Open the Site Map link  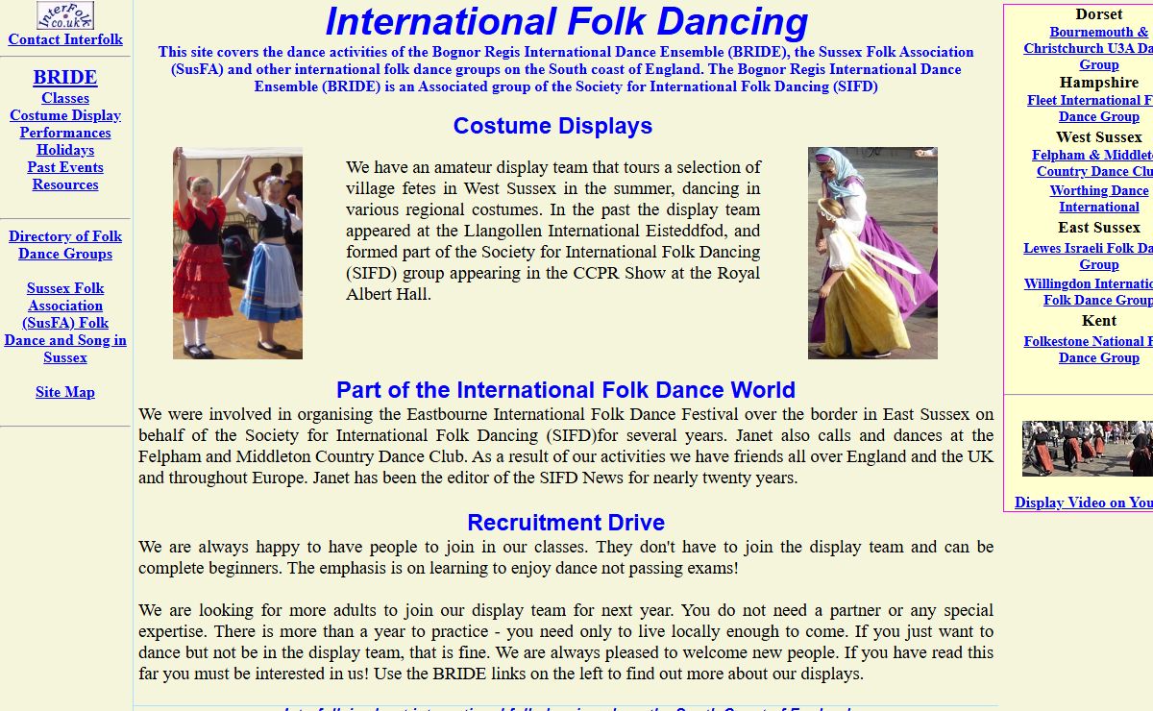tap(65, 392)
